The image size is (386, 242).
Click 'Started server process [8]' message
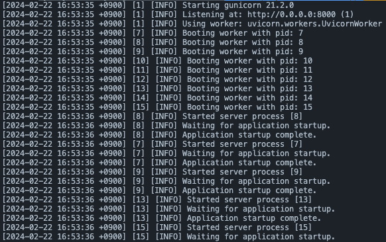(242, 116)
